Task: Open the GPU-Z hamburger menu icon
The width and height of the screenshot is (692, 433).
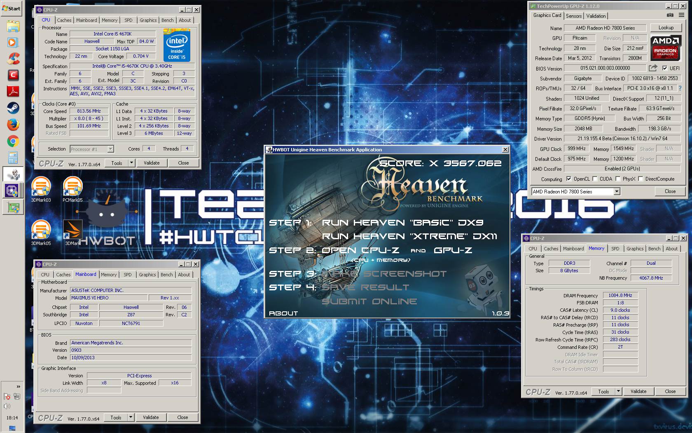Action: click(681, 15)
